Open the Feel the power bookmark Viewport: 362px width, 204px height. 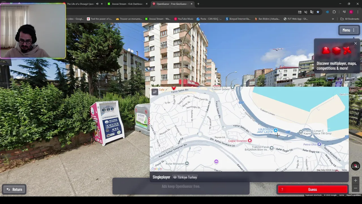click(100, 19)
